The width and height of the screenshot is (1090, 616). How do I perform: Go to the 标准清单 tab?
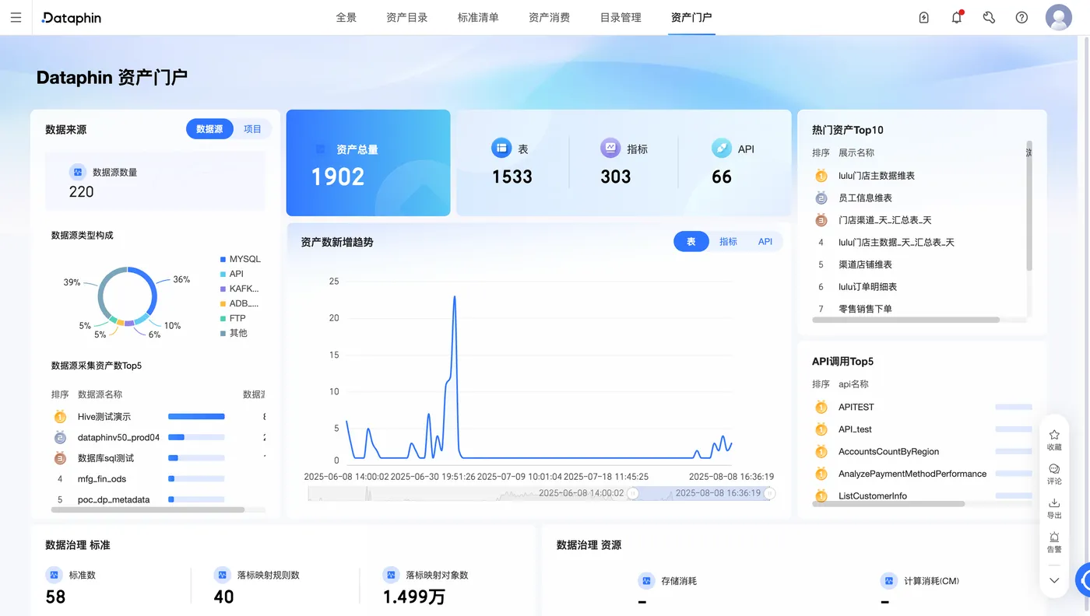478,17
